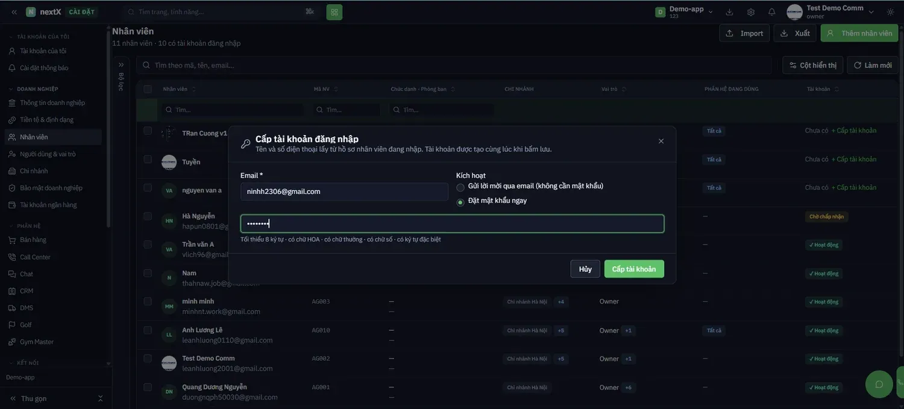Viewport: 904px width, 409px height.
Task: Collapse sidebar using double-chevron icon beside nextX
Action: [14, 12]
